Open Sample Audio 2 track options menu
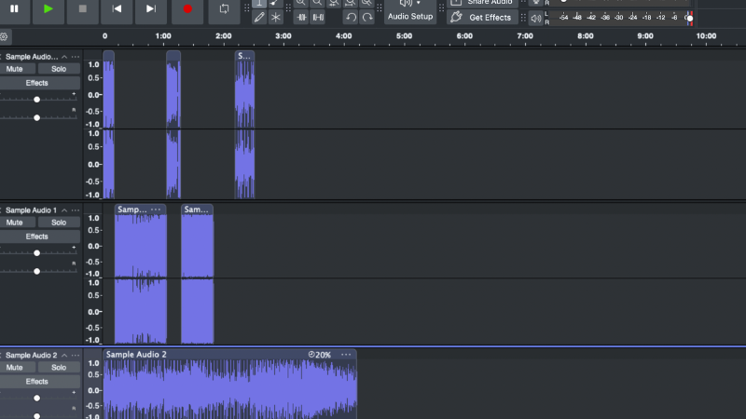Image resolution: width=746 pixels, height=419 pixels. [76, 355]
